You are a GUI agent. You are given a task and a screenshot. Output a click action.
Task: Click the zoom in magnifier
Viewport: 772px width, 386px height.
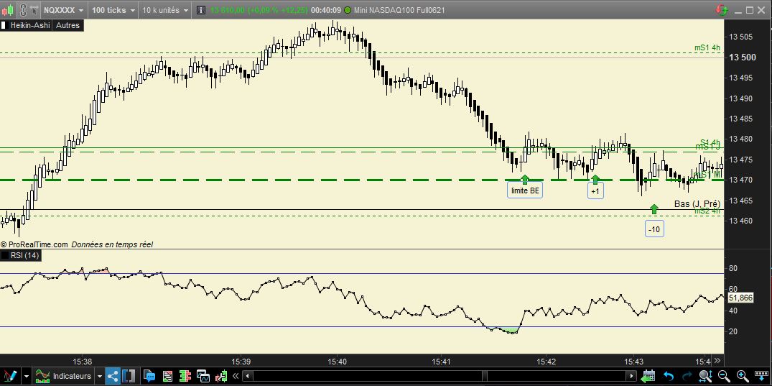(x=742, y=377)
